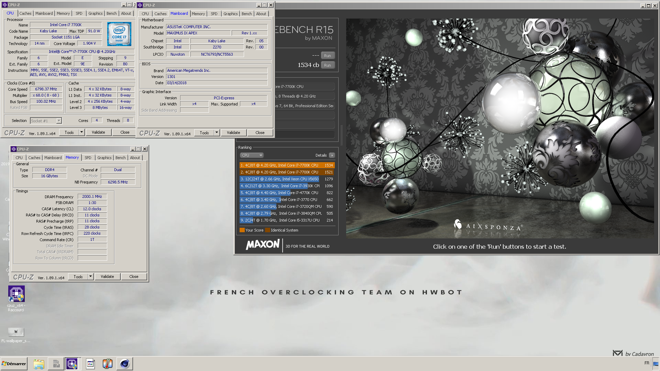The width and height of the screenshot is (660, 371).
Task: Click the Multiplier x 68.0 field
Action: tap(46, 95)
